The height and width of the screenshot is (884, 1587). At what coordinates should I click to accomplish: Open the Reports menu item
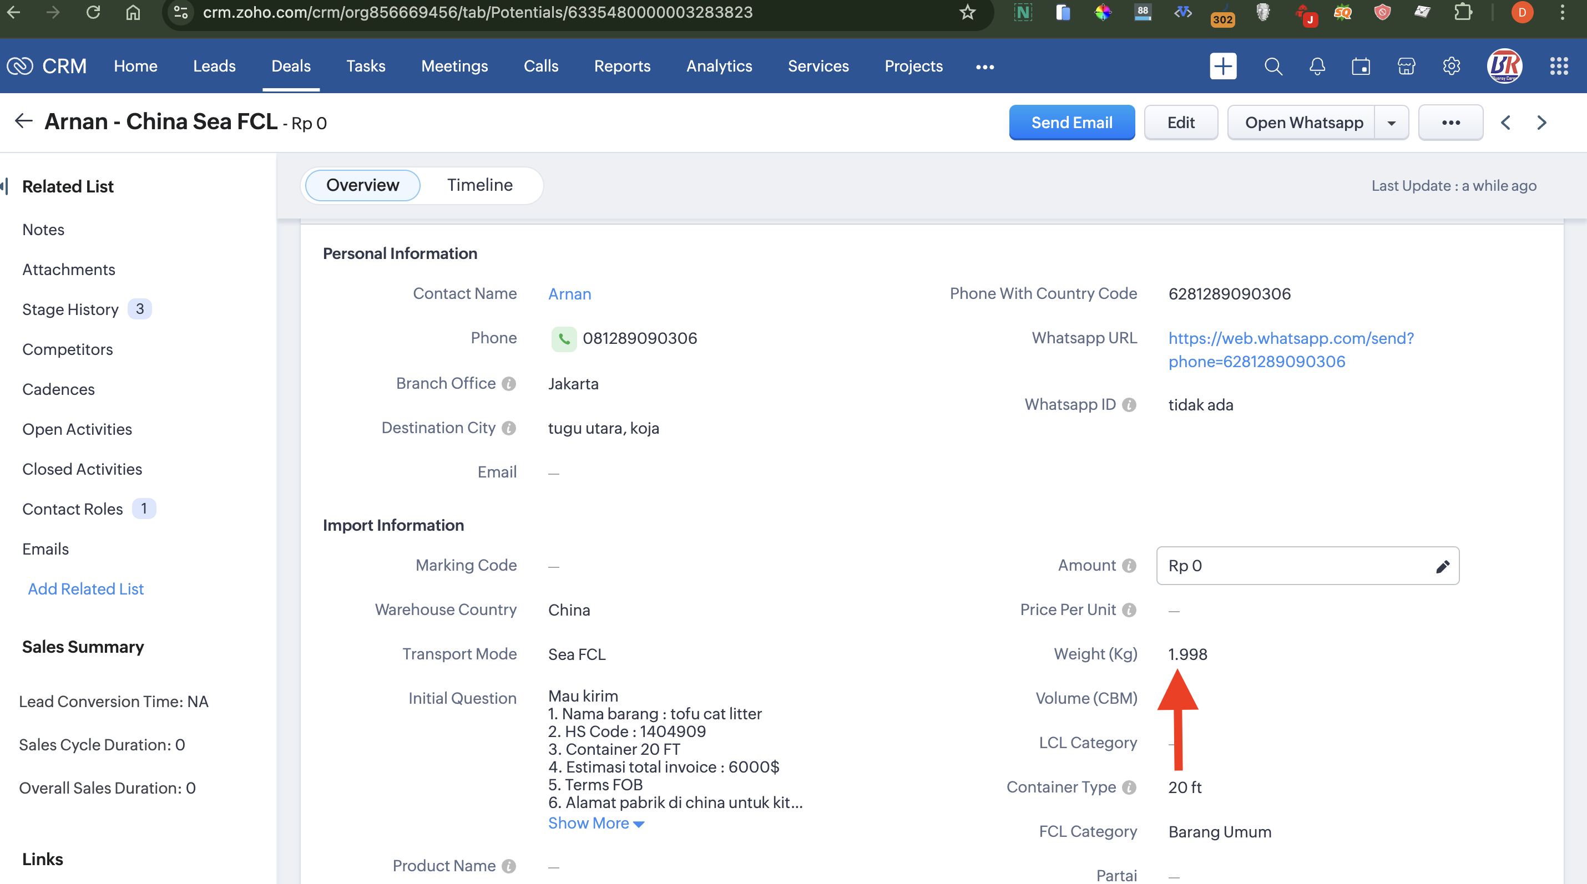click(x=621, y=66)
